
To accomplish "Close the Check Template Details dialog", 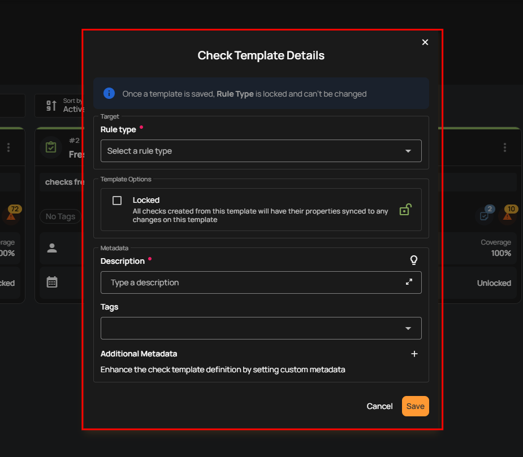I will point(425,42).
